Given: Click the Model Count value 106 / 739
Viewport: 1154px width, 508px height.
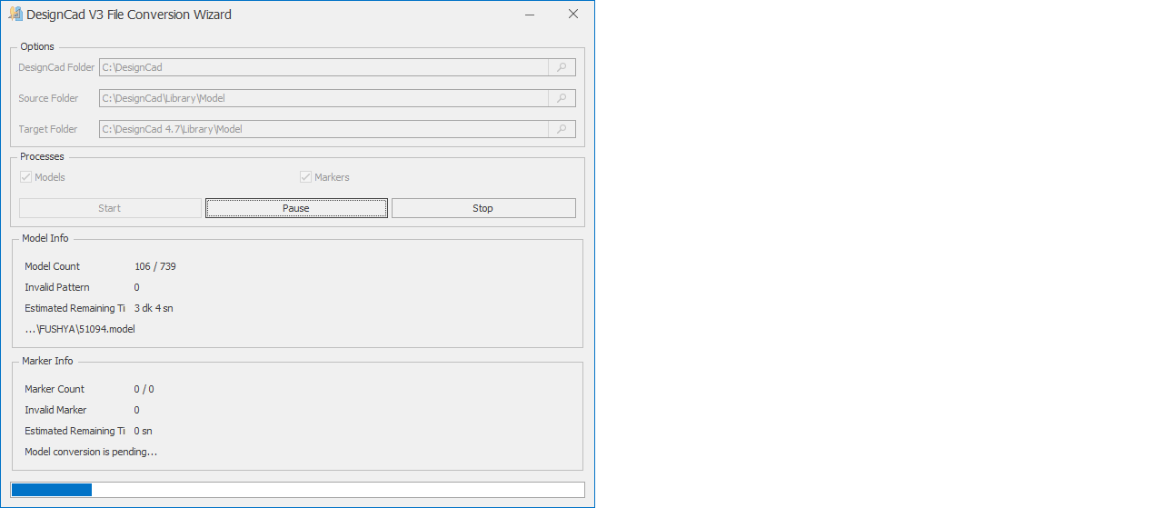Looking at the screenshot, I should coord(155,266).
